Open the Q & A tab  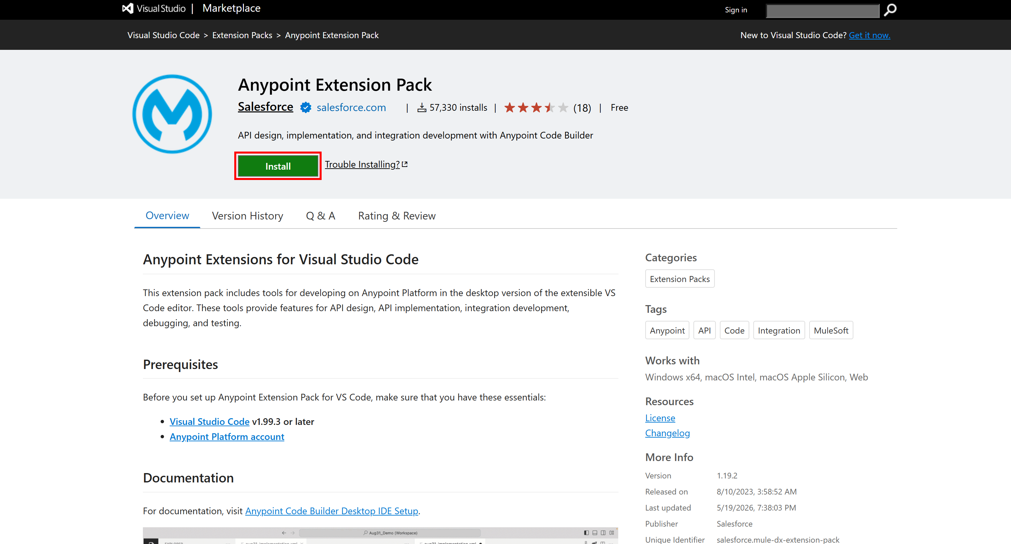[321, 216]
